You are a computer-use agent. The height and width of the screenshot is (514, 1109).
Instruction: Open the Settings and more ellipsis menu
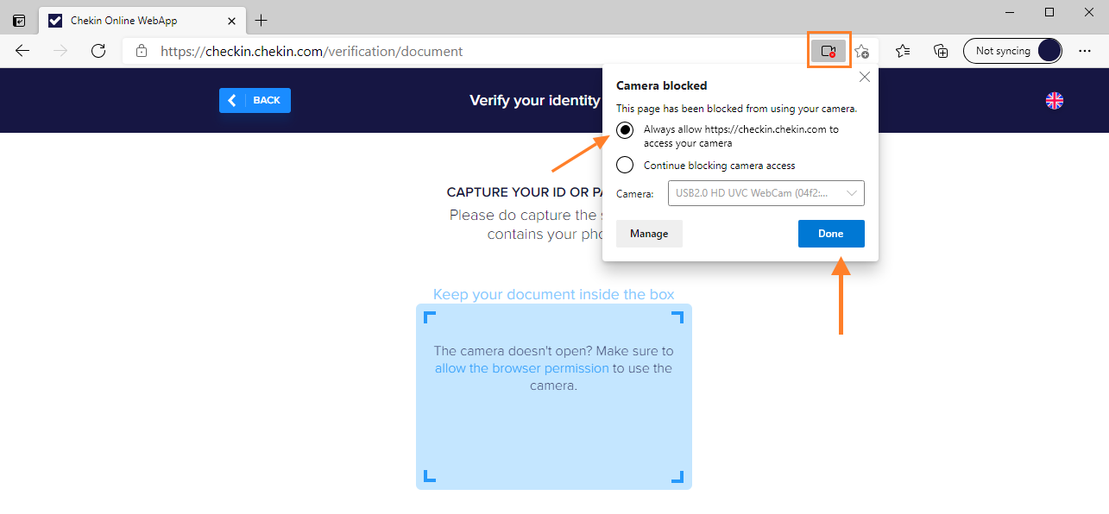pos(1085,51)
